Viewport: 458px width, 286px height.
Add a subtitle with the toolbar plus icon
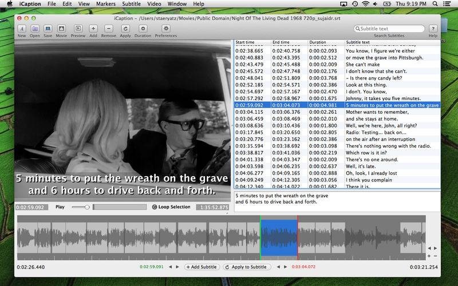[x=93, y=29]
